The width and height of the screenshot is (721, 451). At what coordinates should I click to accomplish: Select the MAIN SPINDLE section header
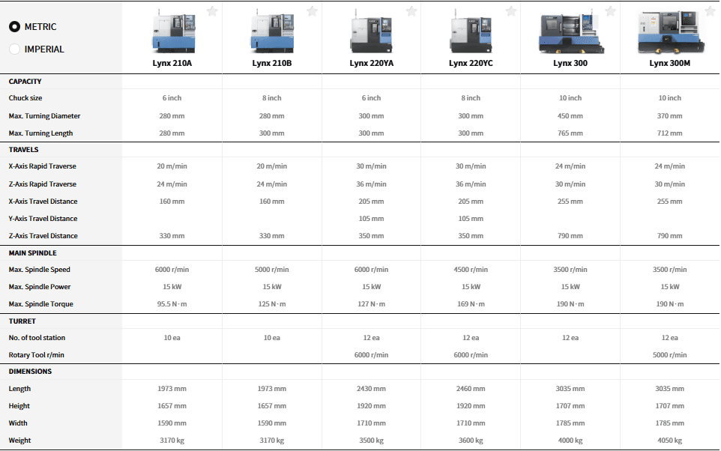pos(32,253)
